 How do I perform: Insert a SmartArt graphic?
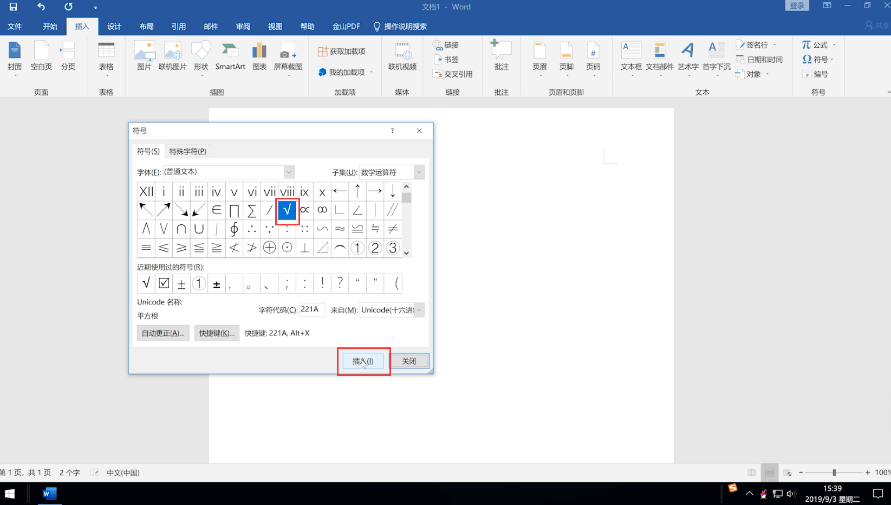point(230,57)
